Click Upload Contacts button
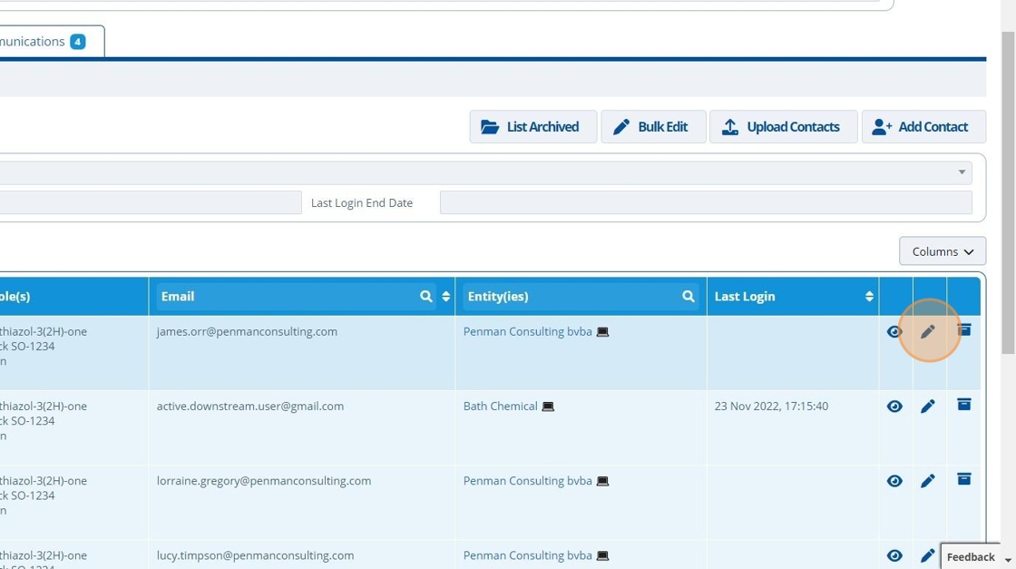1016x569 pixels. click(784, 126)
